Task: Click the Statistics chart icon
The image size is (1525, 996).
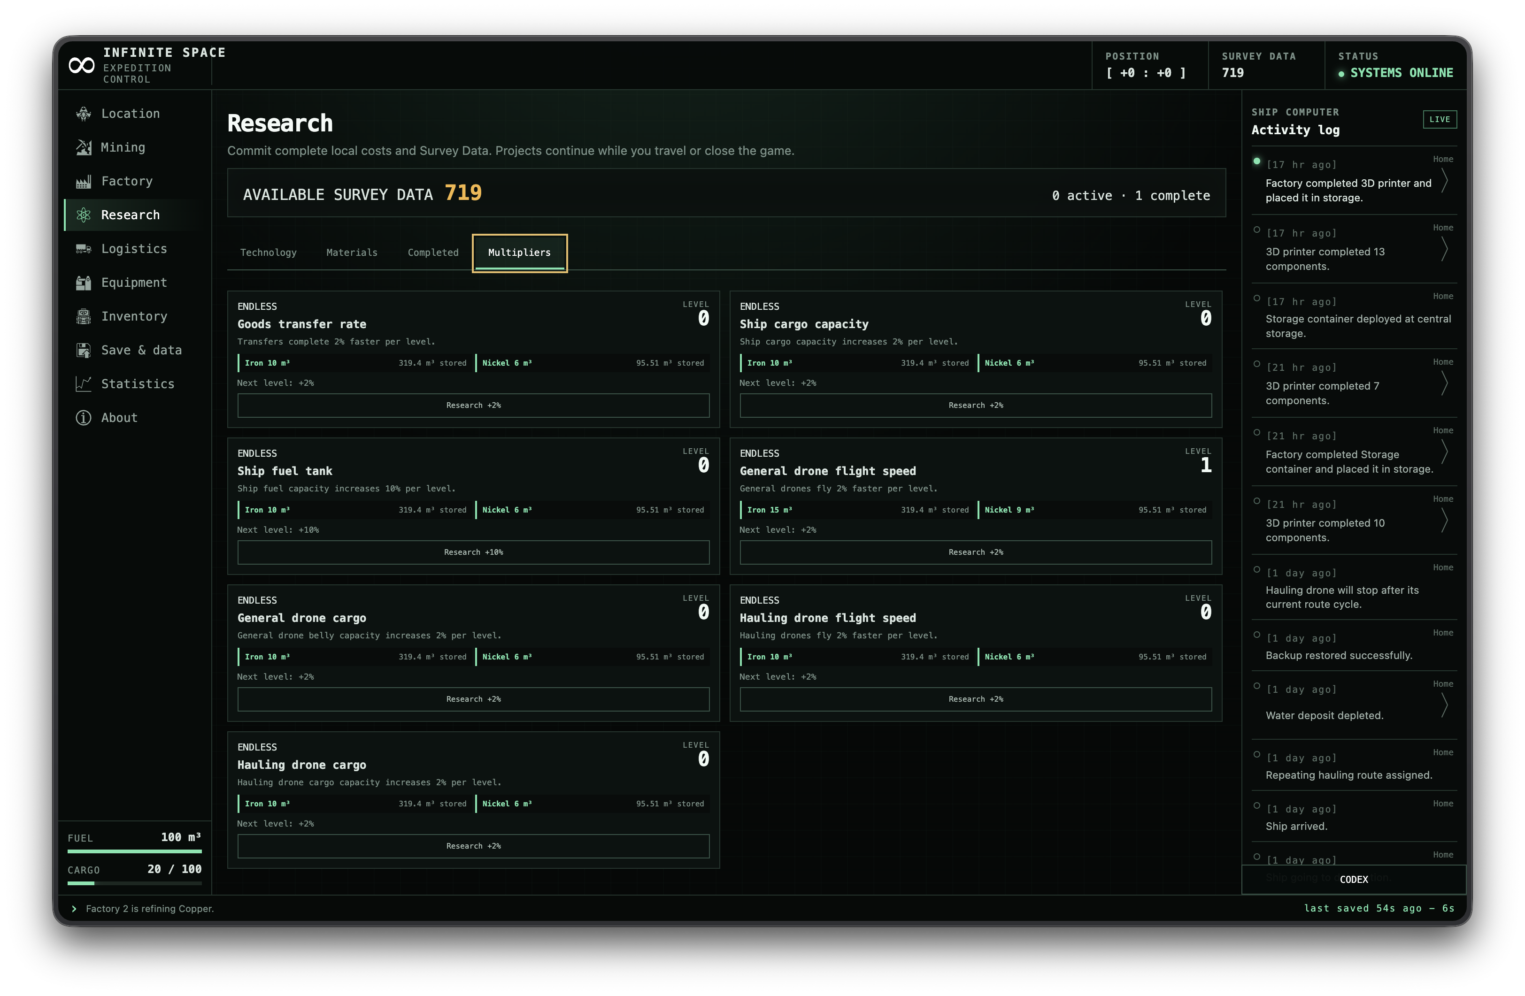Action: click(x=83, y=383)
